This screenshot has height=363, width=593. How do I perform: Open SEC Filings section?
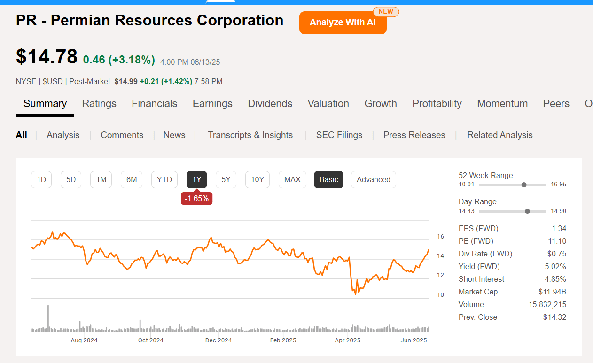coord(339,135)
